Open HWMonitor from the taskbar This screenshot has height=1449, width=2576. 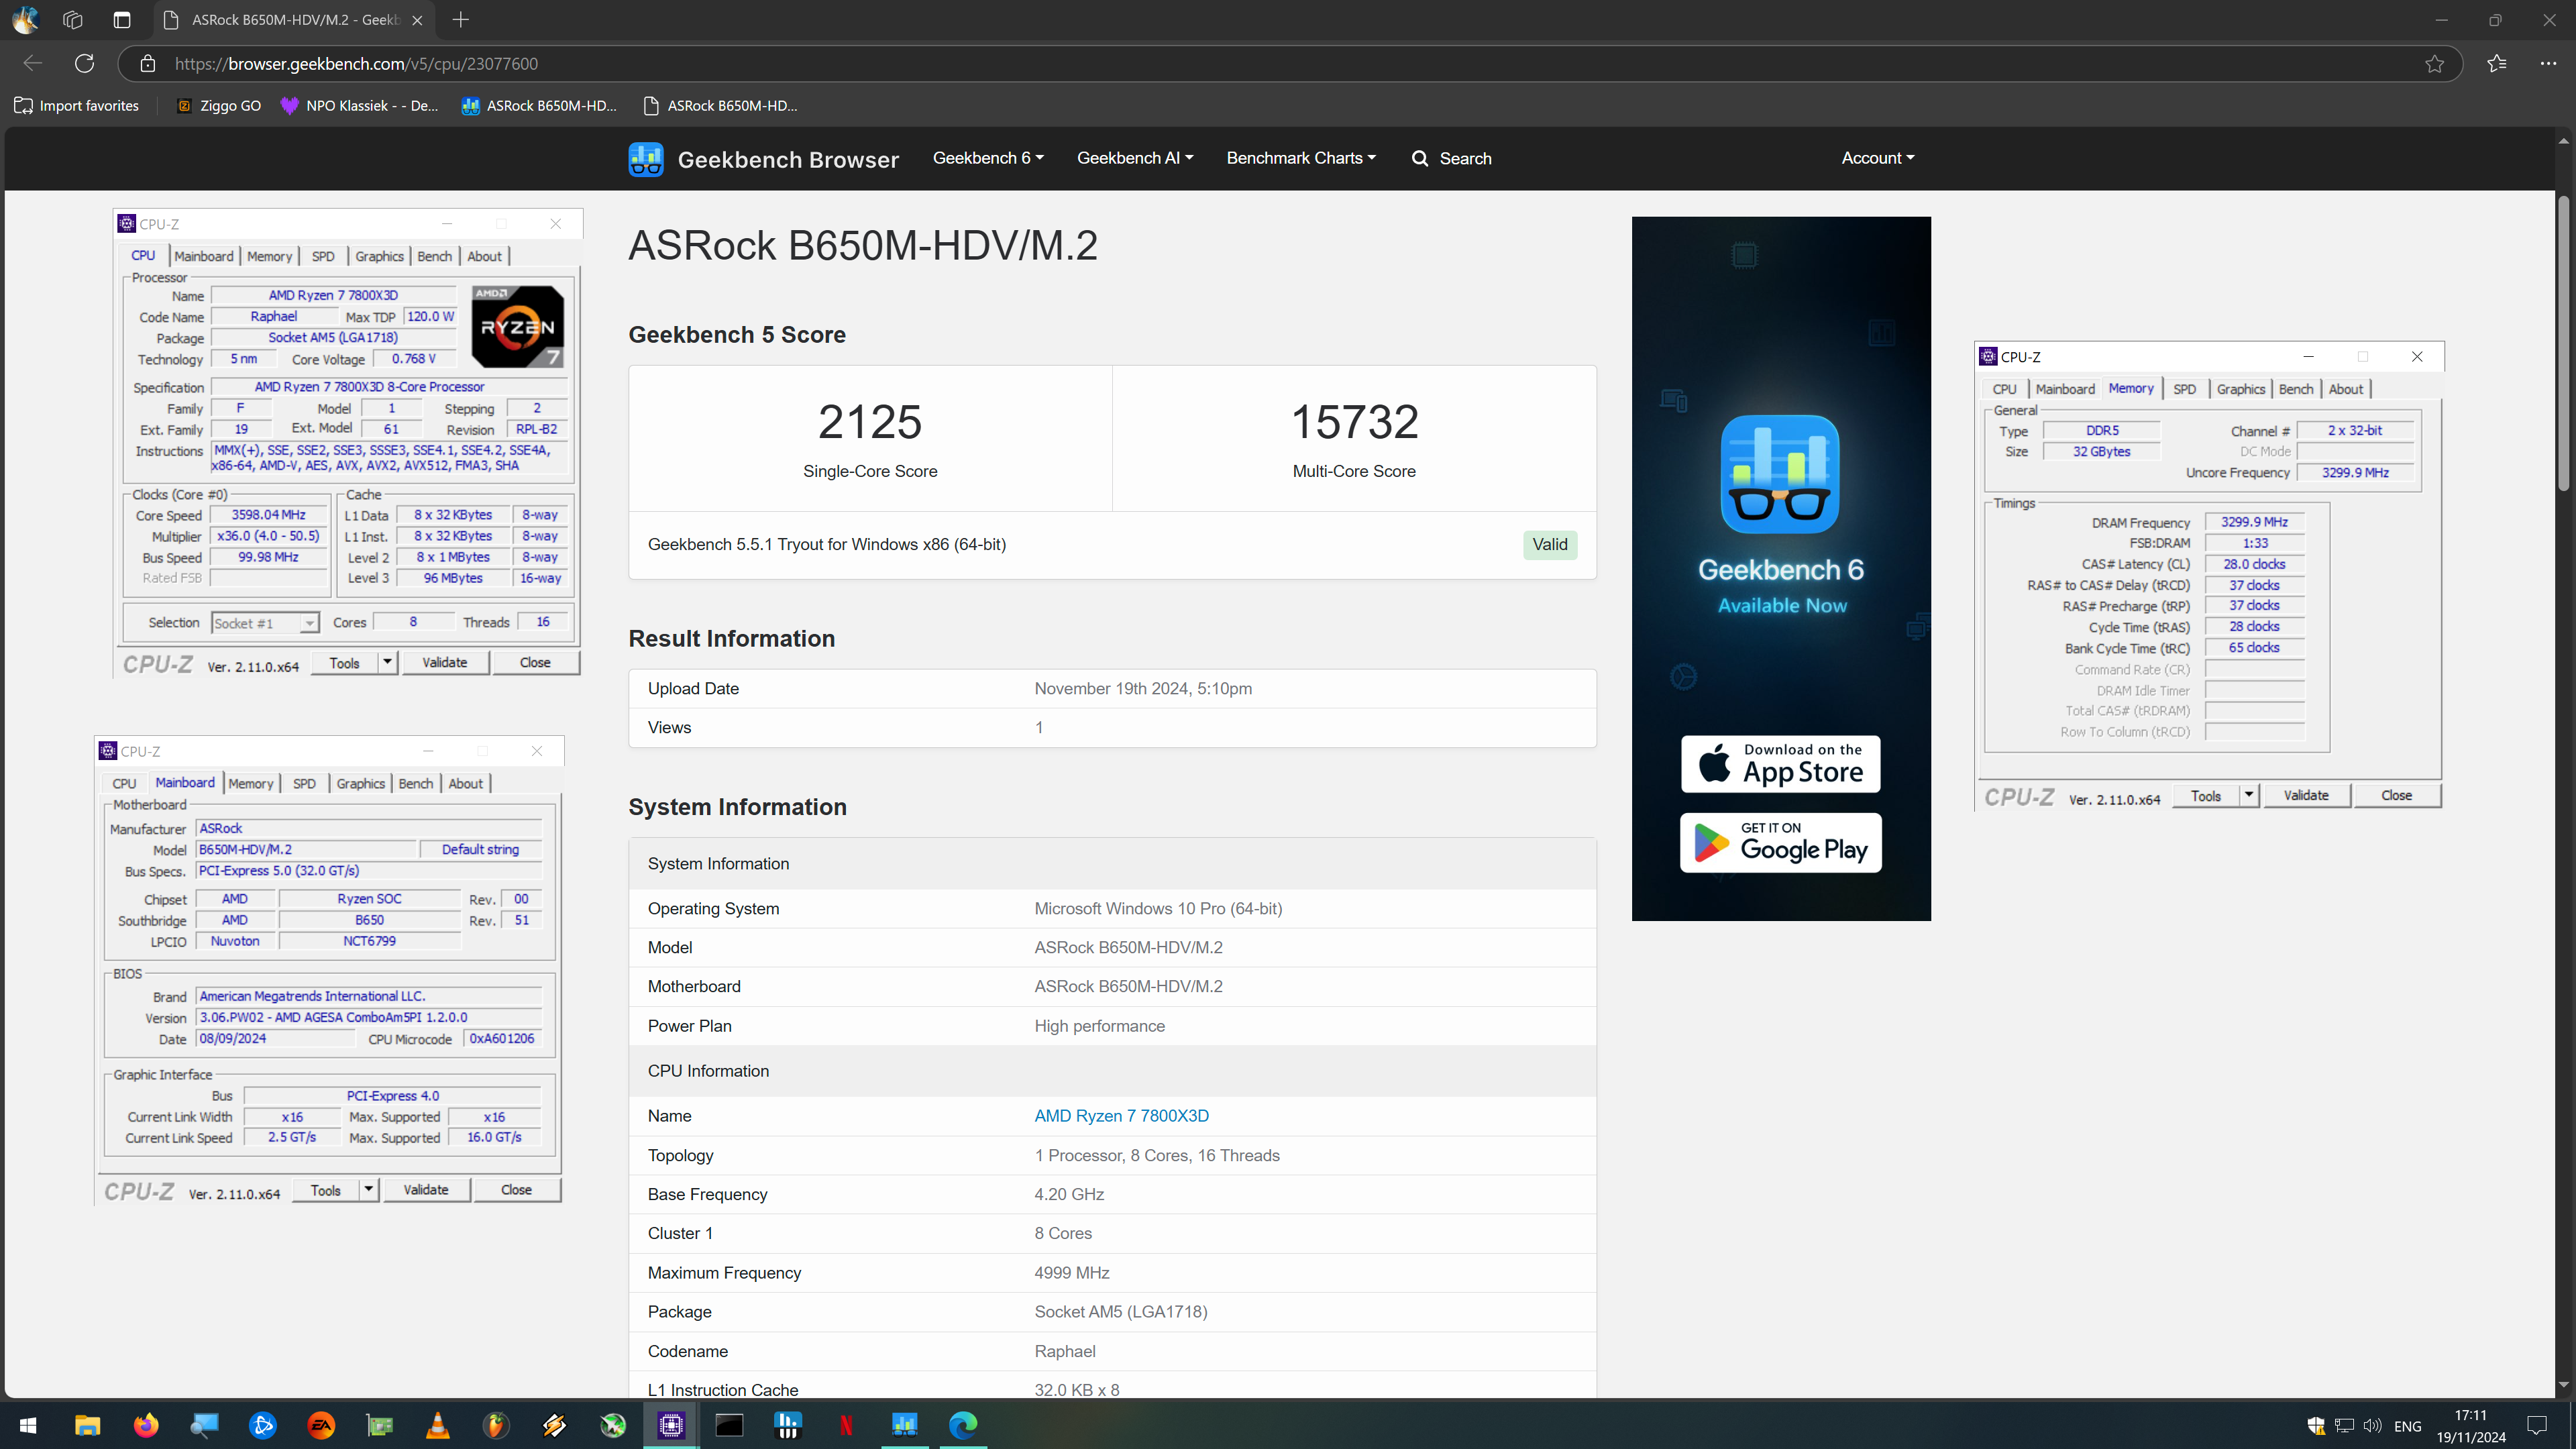point(788,1425)
